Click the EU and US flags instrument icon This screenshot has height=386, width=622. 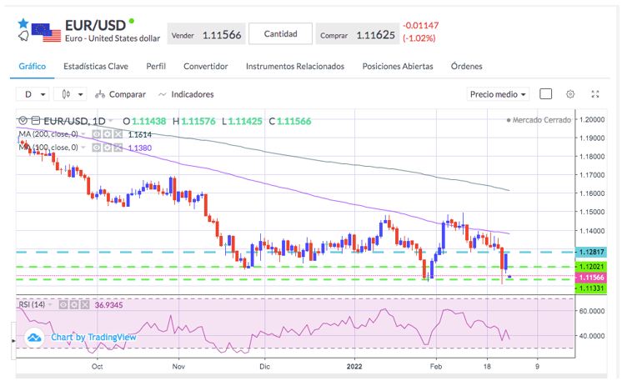coord(46,33)
